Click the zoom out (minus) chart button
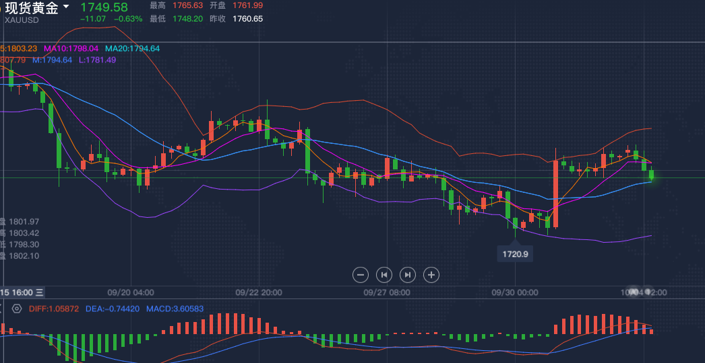The height and width of the screenshot is (363, 705). (361, 274)
